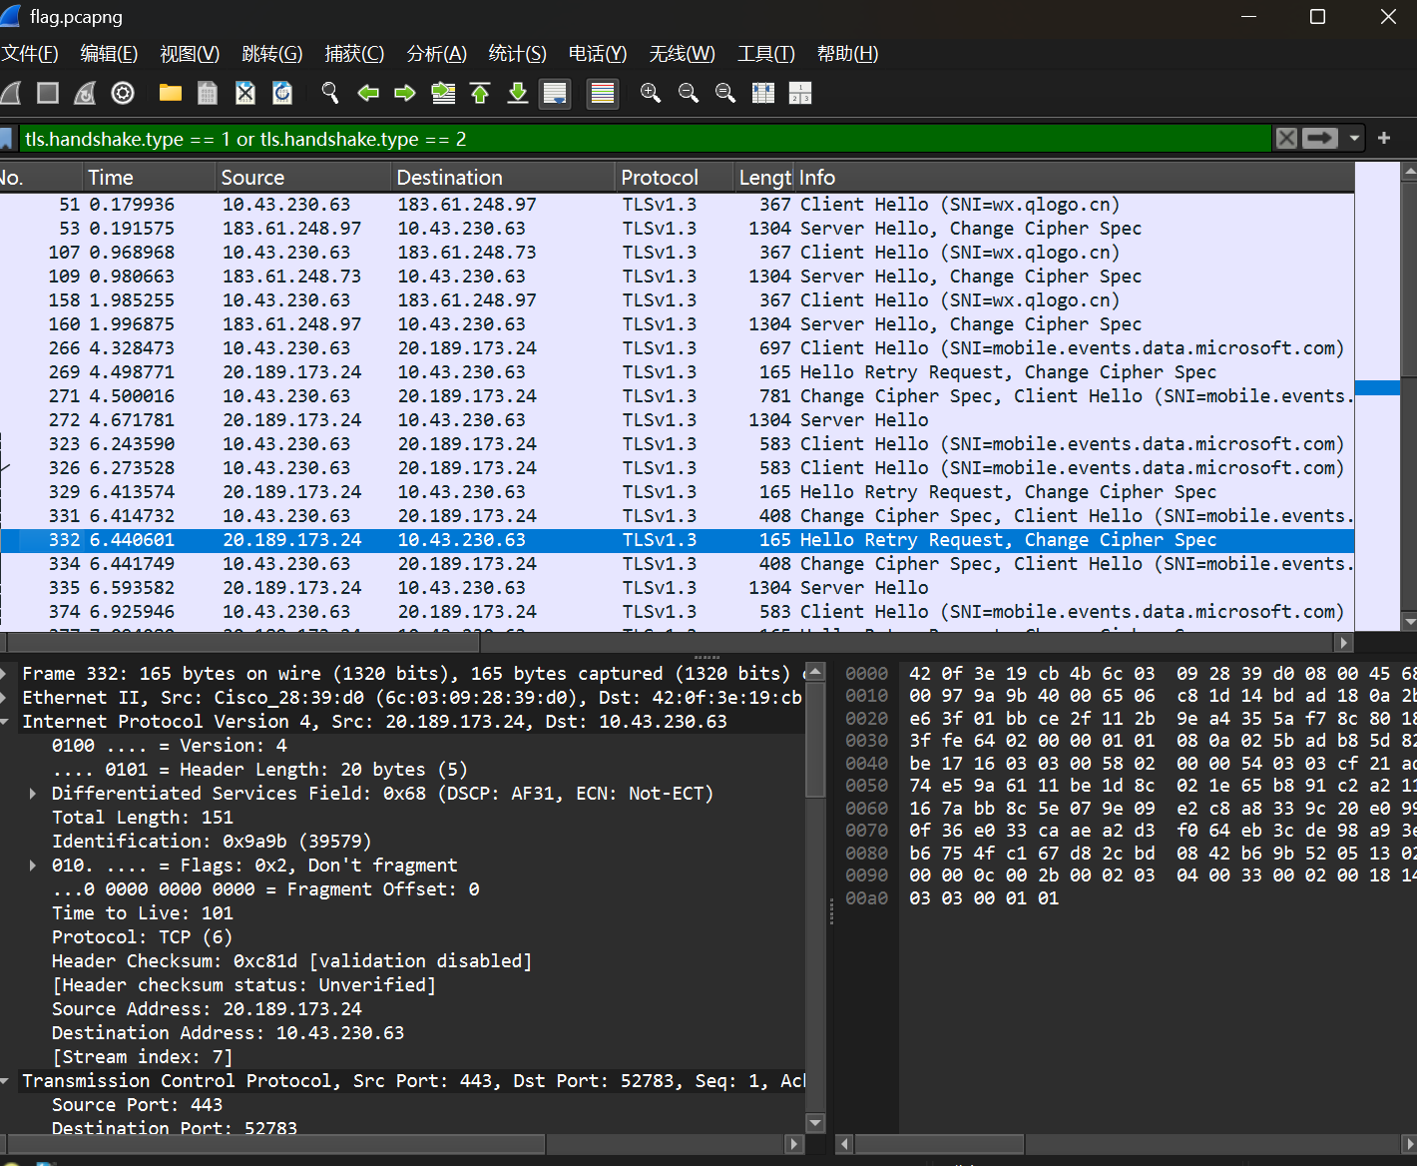Open the 视图(V) menu

click(190, 54)
